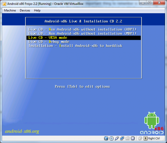Click the keyboard capture arrow icon
167x143 pixels.
tap(145, 138)
